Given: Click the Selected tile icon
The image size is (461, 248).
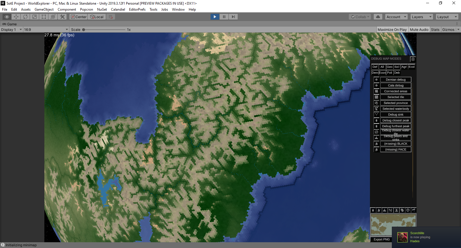Looking at the screenshot, I should pyautogui.click(x=376, y=97).
